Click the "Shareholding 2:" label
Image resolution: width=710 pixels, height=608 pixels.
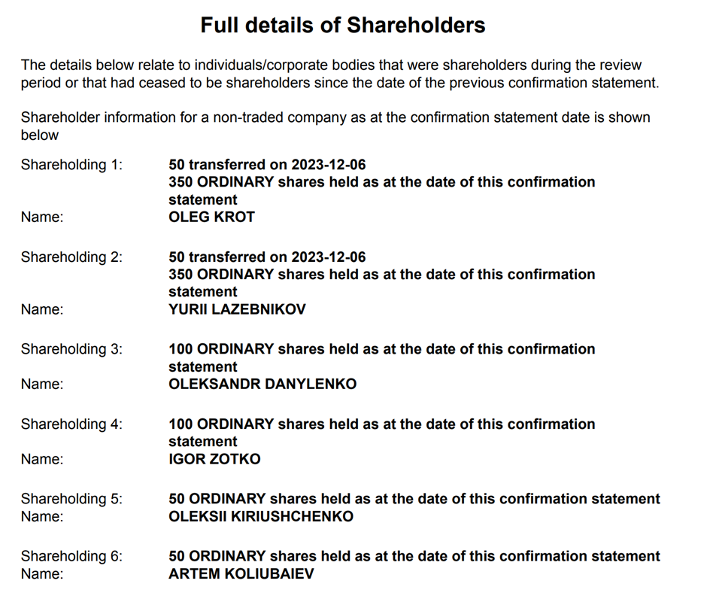[71, 257]
